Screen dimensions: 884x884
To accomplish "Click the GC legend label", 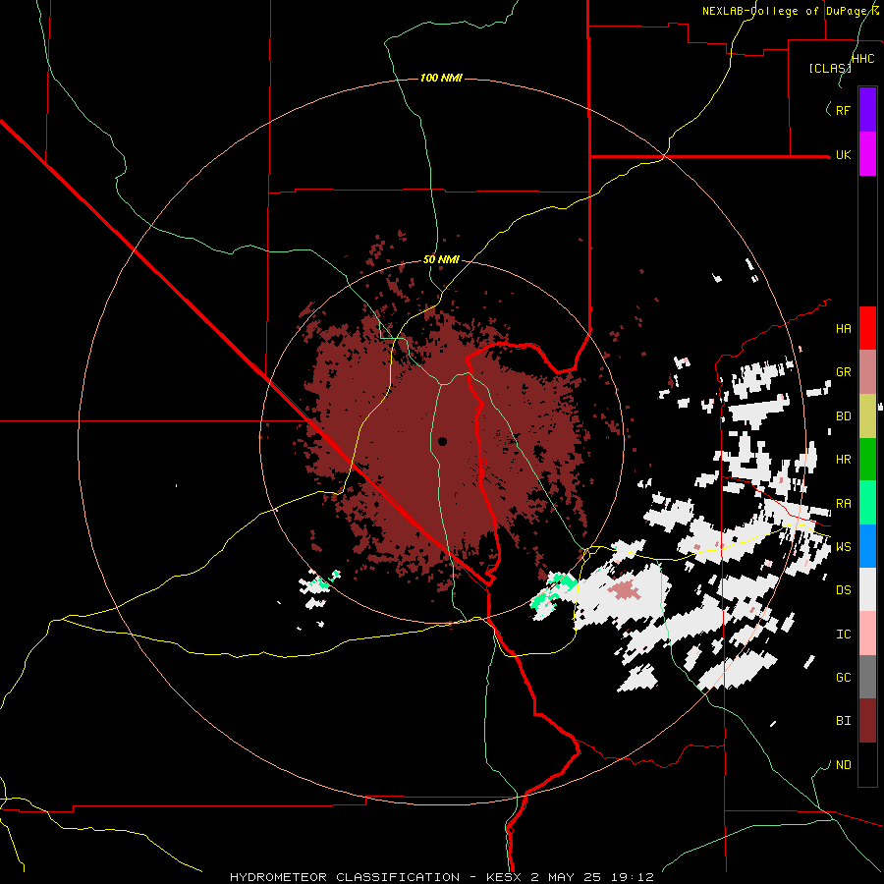I will coord(843,678).
